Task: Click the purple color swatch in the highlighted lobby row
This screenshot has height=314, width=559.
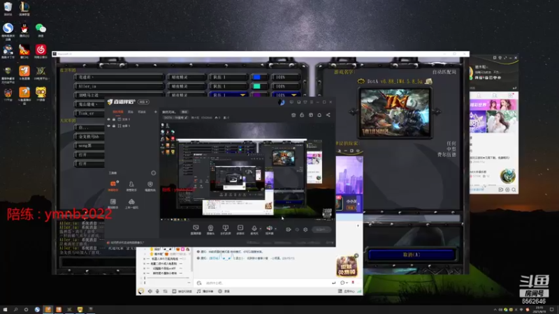Action: [x=257, y=95]
